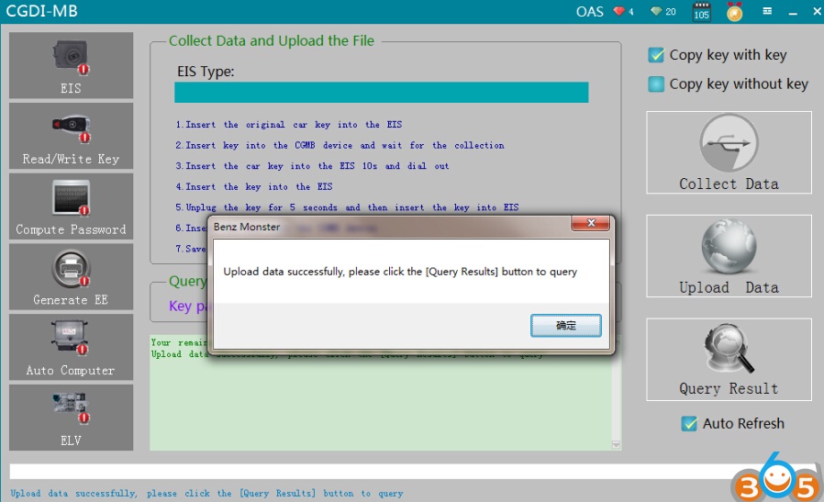The width and height of the screenshot is (824, 502).
Task: Open the EIS module in sidebar
Action: [71, 65]
